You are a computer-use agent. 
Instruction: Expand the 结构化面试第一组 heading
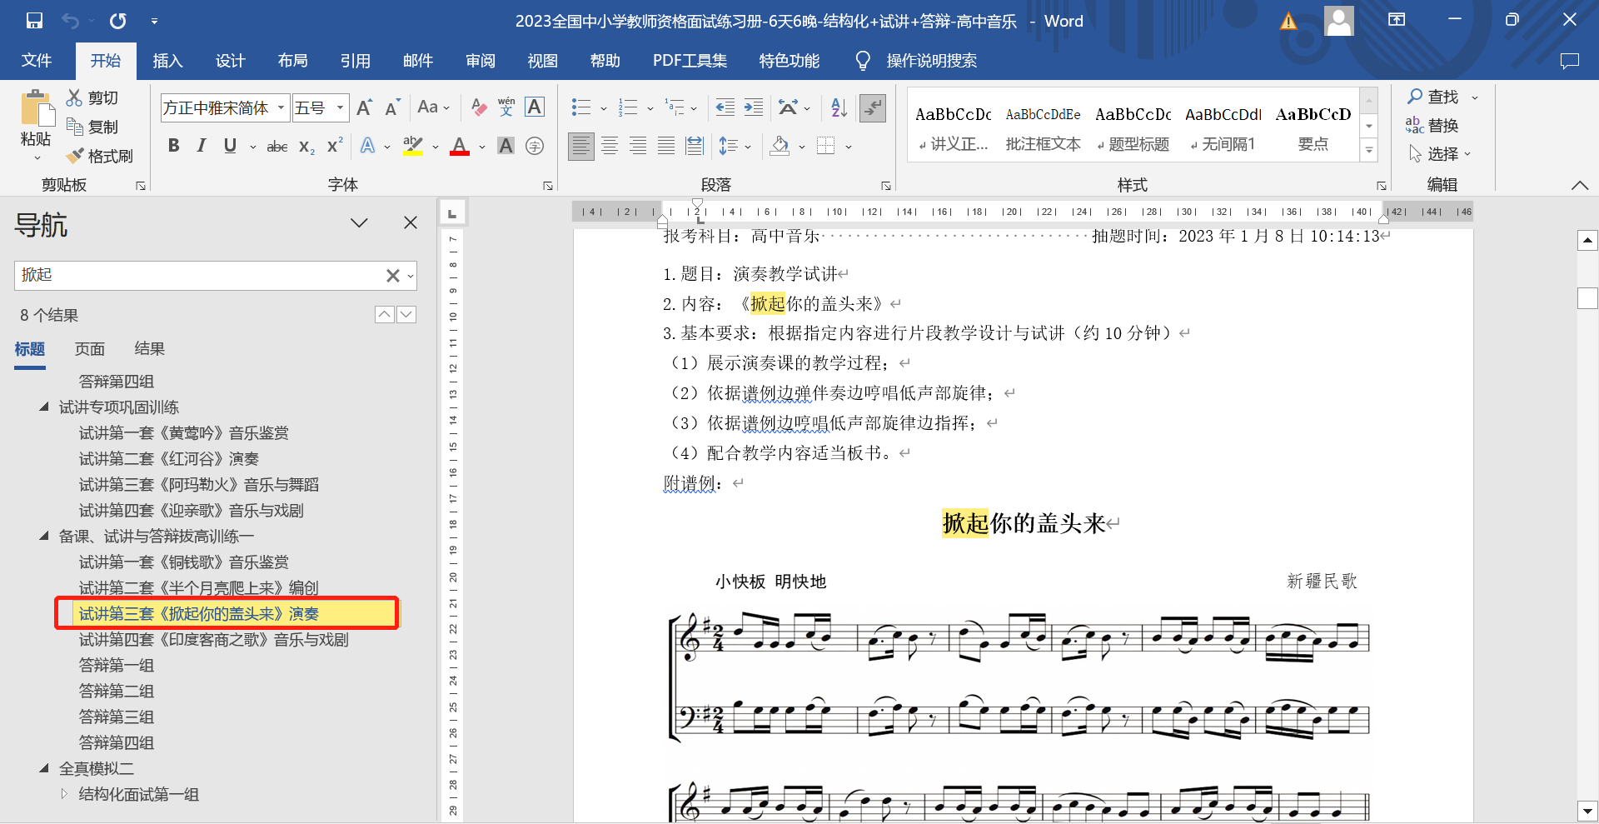[x=64, y=794]
